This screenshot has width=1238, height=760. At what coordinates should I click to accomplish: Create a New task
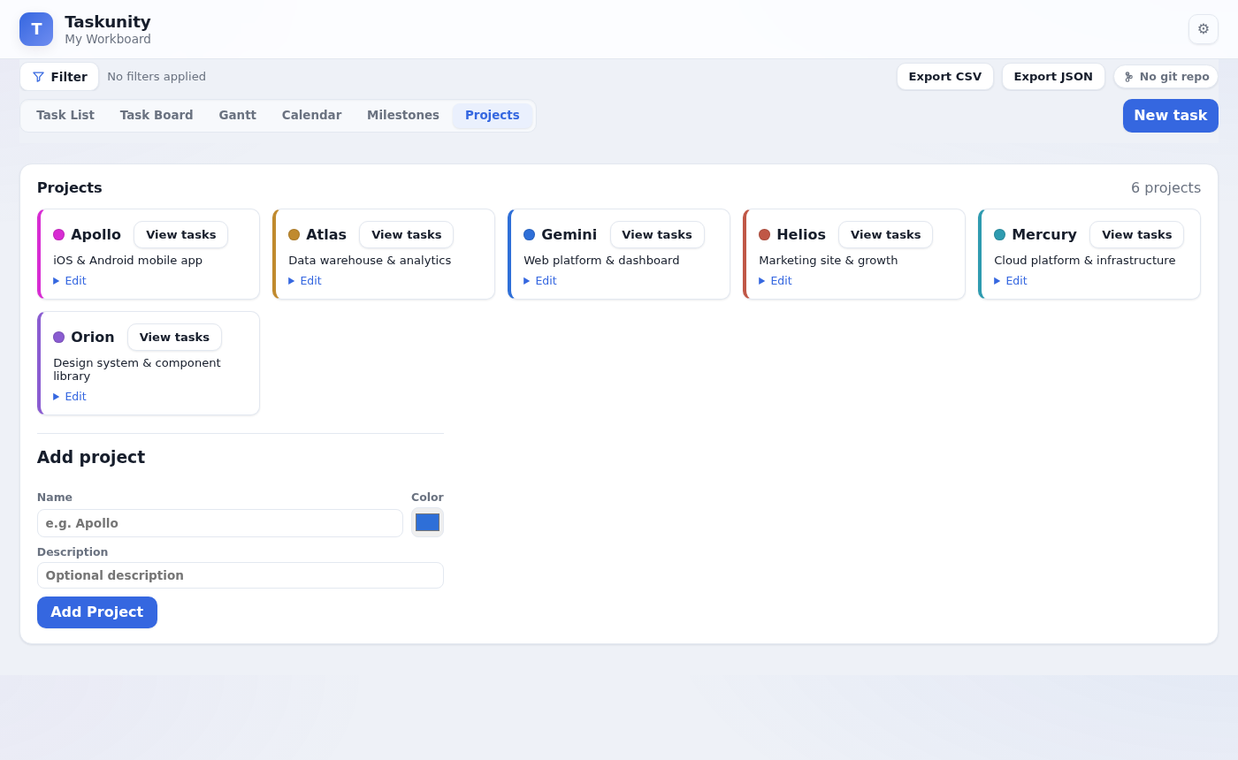pos(1170,116)
